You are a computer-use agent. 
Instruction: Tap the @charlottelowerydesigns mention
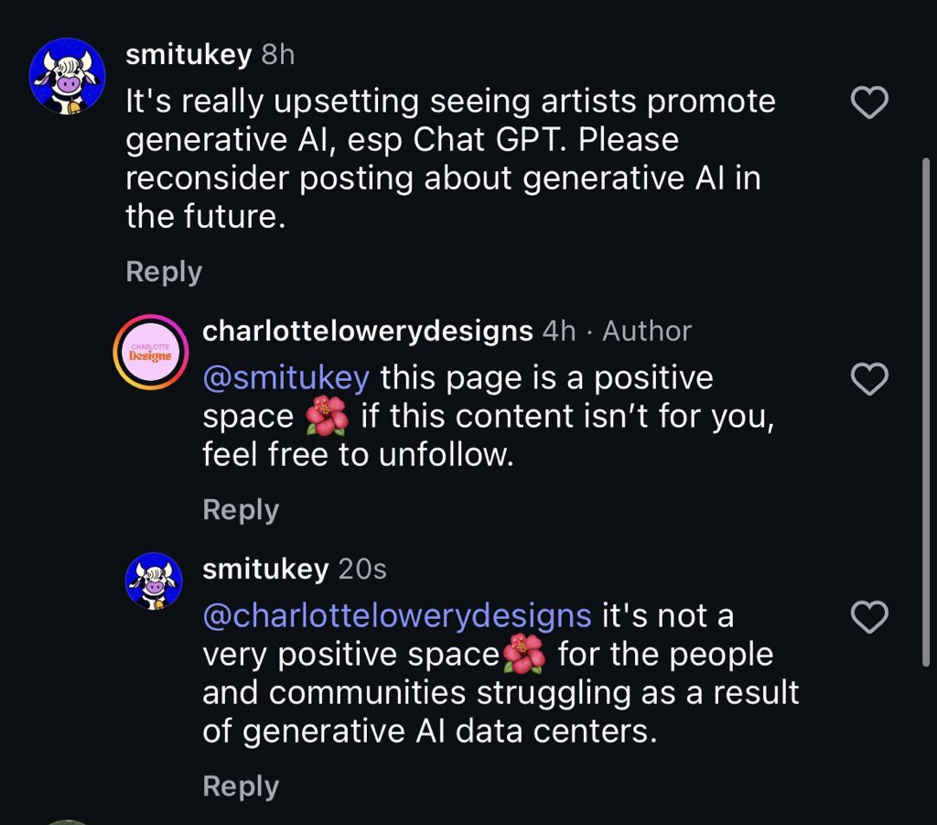point(396,615)
